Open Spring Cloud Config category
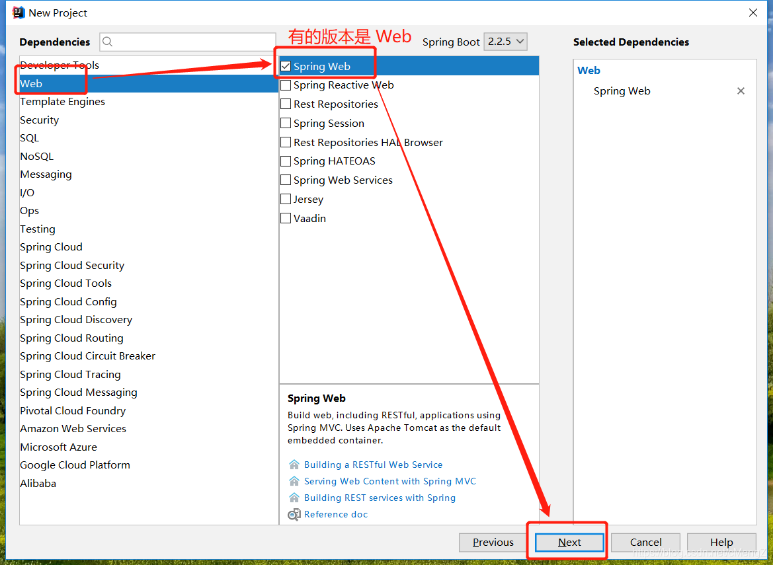Image resolution: width=773 pixels, height=565 pixels. pos(149,301)
